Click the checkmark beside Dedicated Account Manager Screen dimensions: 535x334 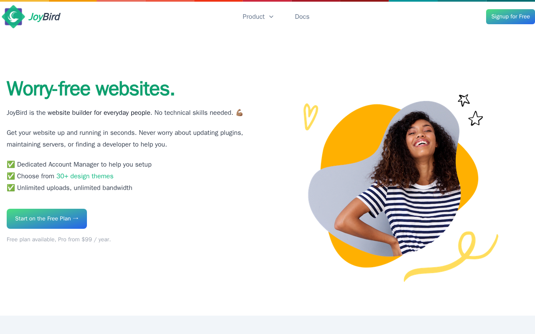11,164
